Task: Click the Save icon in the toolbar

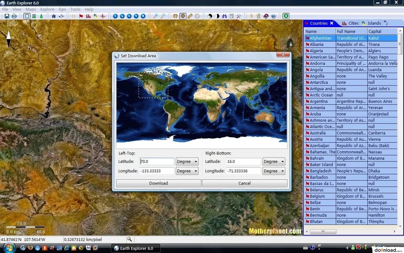Action: pos(7,16)
